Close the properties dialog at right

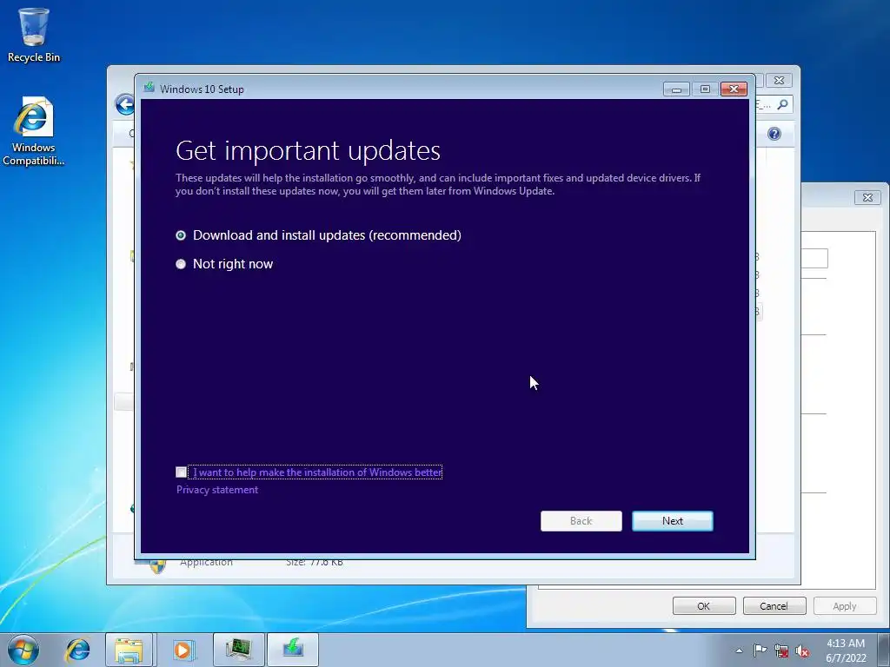click(867, 197)
